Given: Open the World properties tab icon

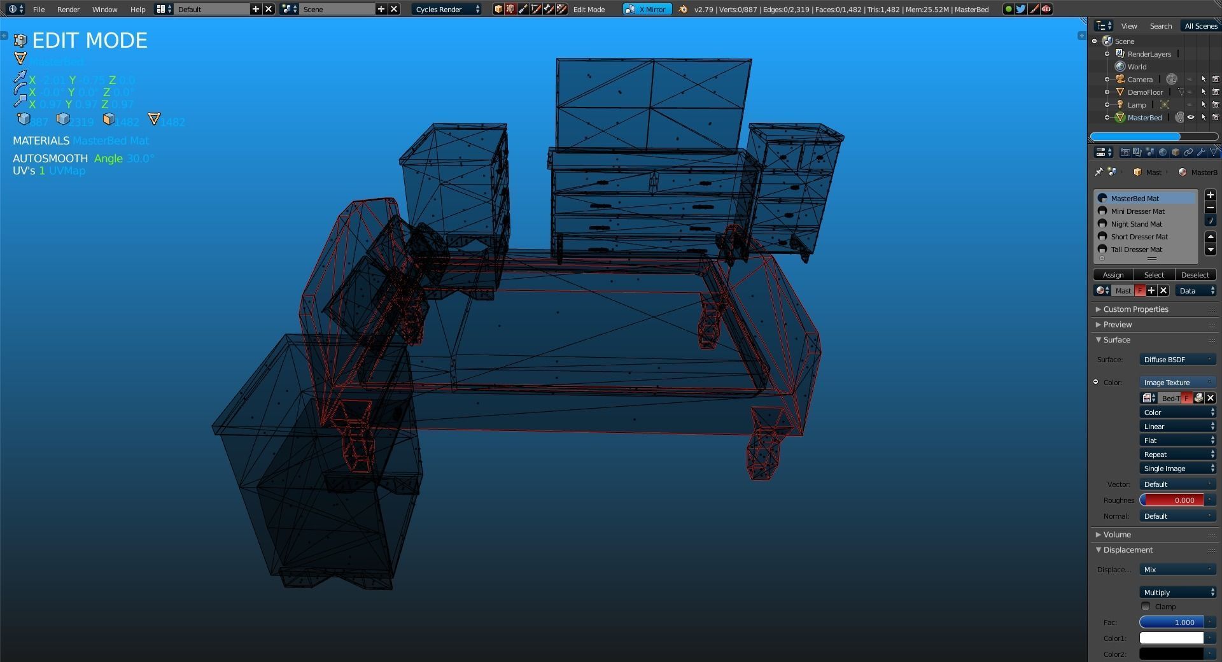Looking at the screenshot, I should [1163, 153].
